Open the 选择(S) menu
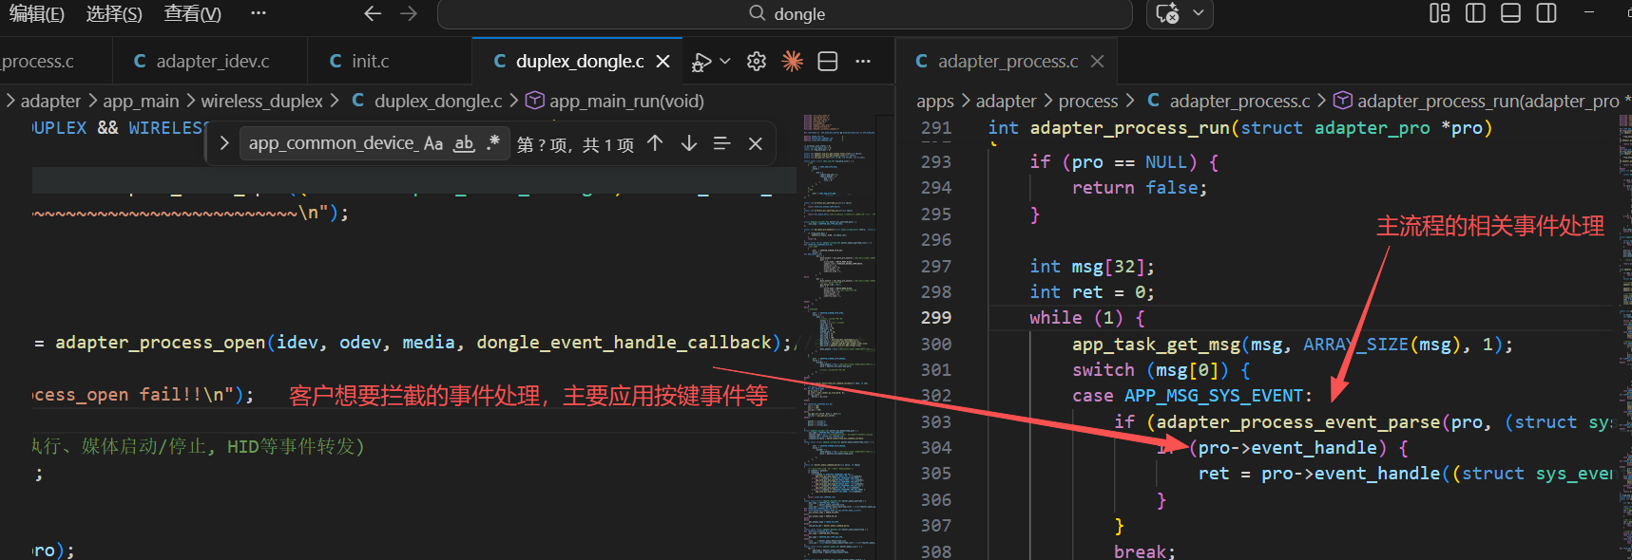The width and height of the screenshot is (1632, 560). coord(114,13)
